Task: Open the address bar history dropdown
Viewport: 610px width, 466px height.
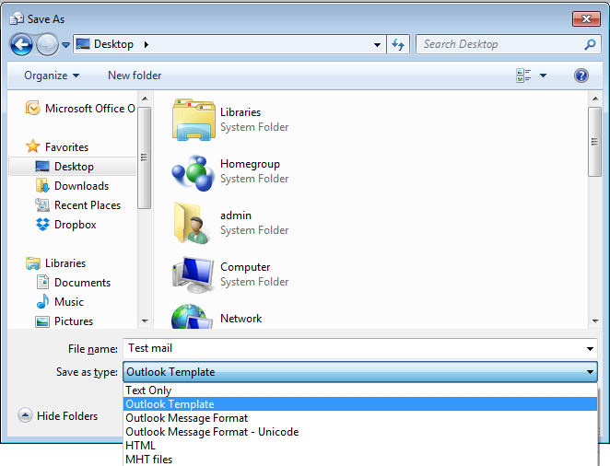Action: [x=377, y=45]
